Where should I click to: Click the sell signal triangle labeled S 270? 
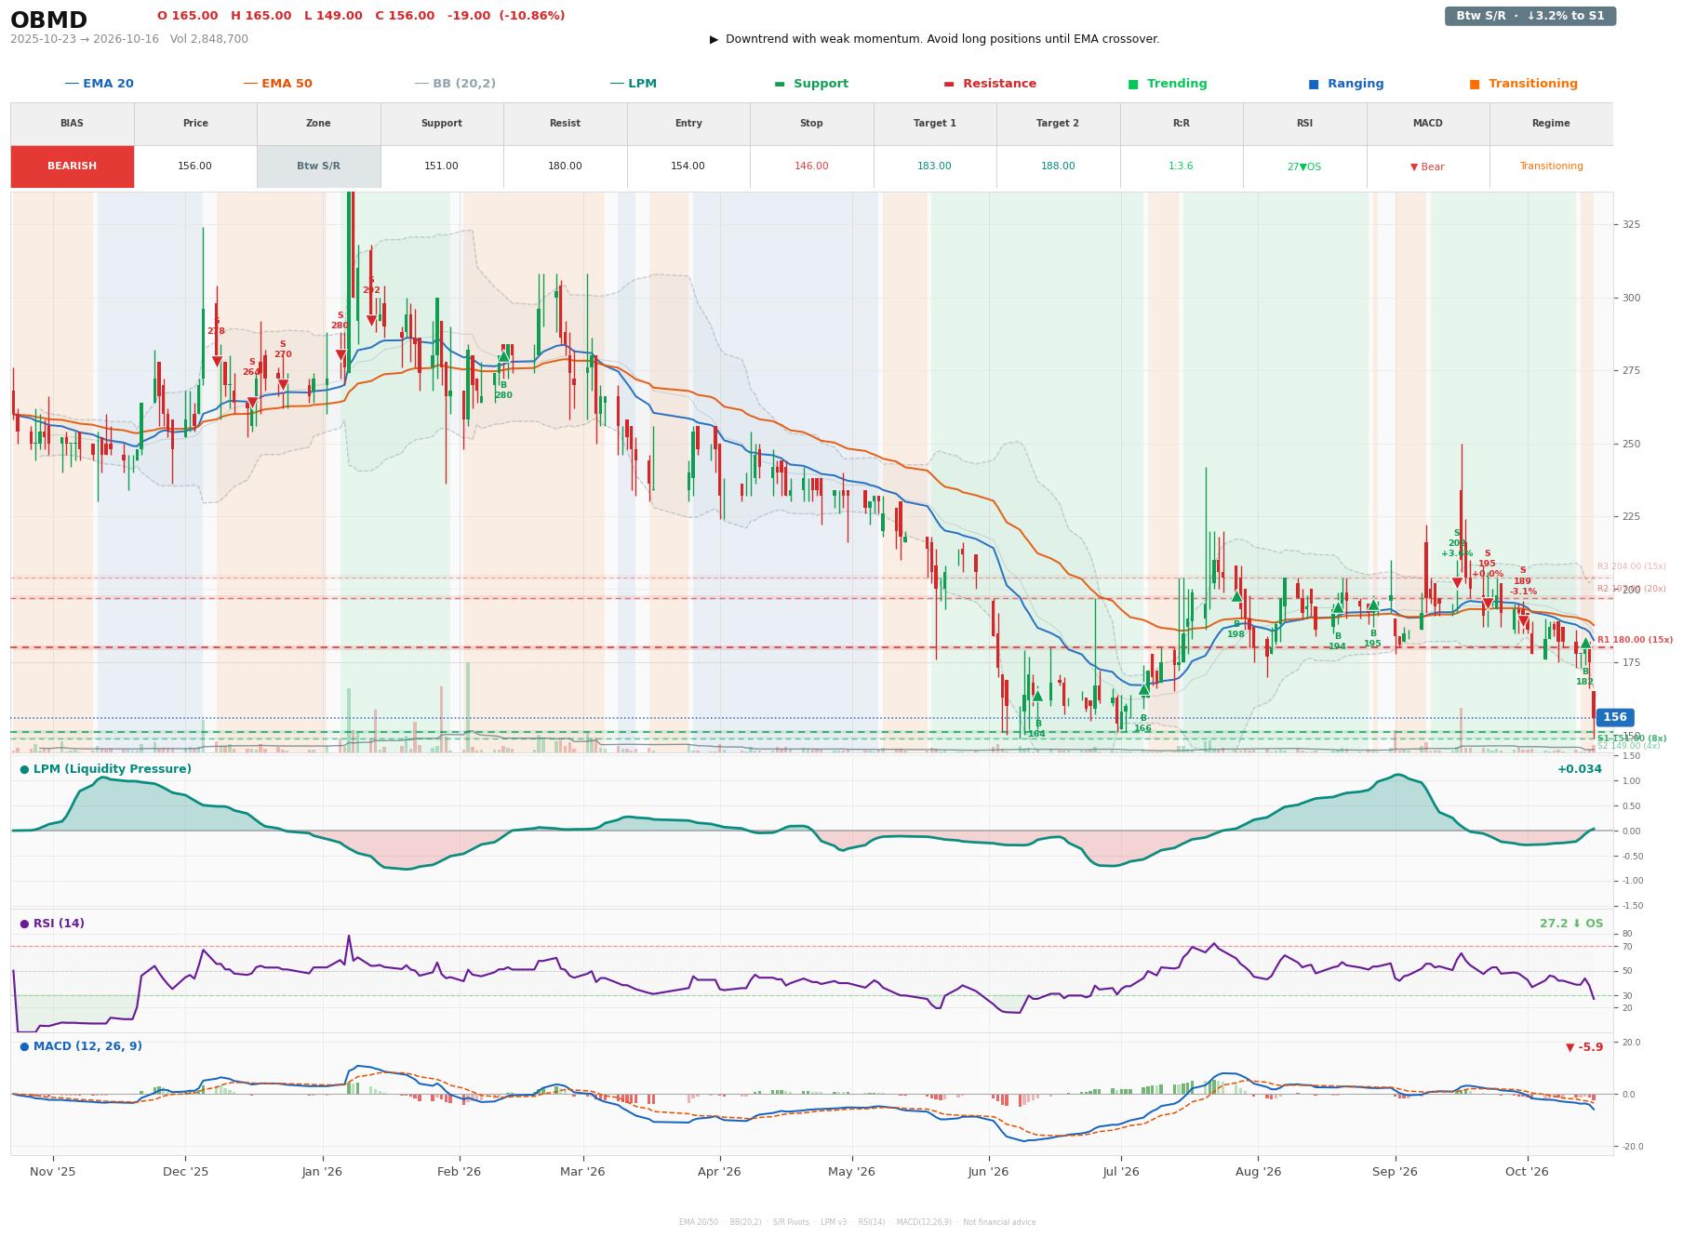pos(283,385)
